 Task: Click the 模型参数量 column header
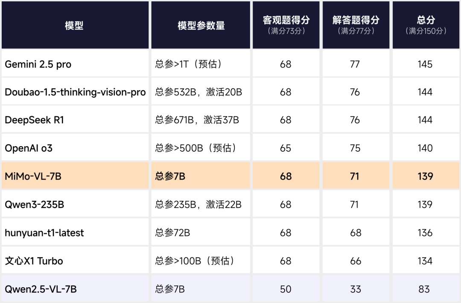[x=201, y=25]
